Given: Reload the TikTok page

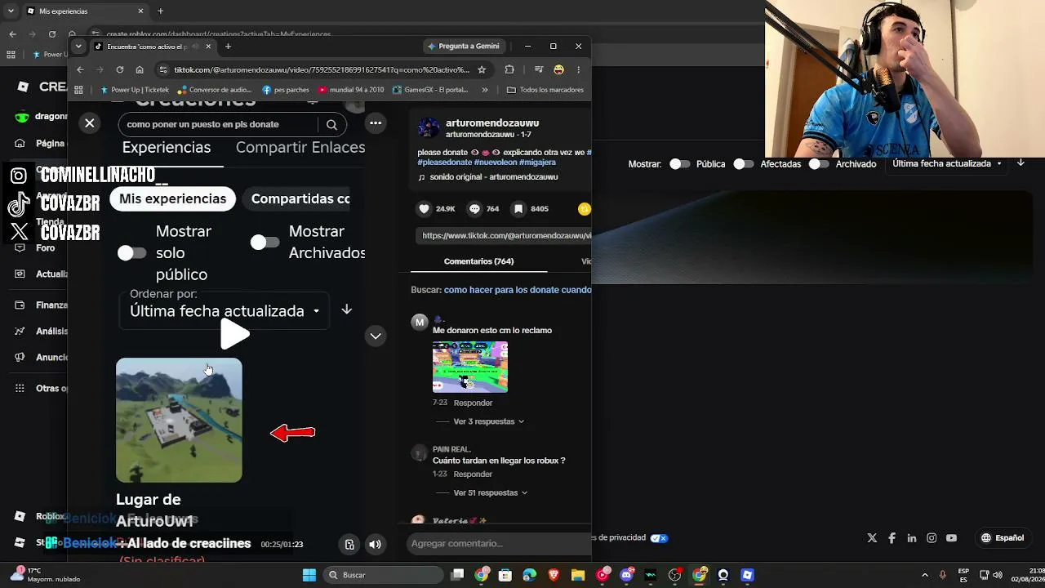Looking at the screenshot, I should point(120,70).
